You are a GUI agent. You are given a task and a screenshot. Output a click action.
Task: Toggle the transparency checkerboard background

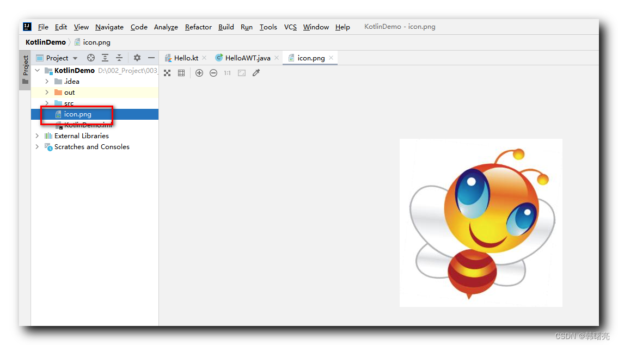(x=167, y=72)
